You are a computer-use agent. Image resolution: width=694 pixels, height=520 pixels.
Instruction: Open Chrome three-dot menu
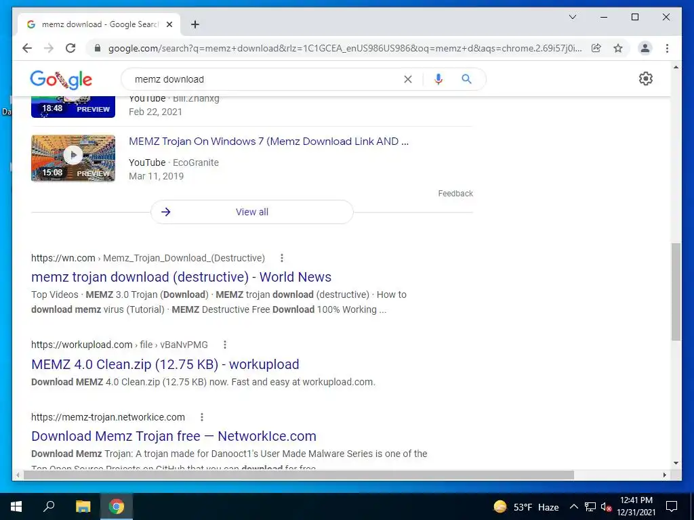(667, 48)
